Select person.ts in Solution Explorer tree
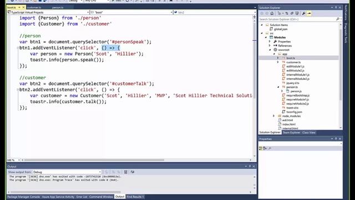The image size is (355, 200). click(x=292, y=87)
